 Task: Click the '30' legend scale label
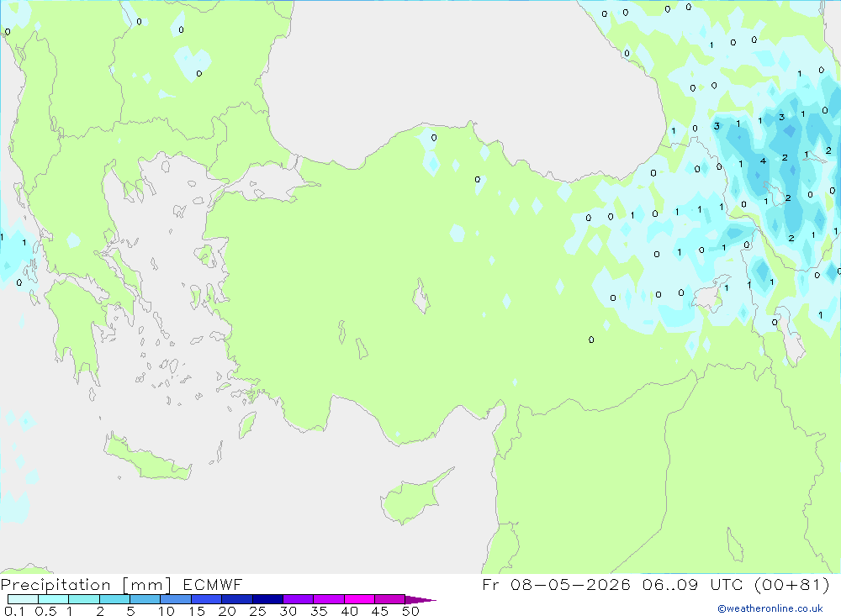(x=288, y=611)
